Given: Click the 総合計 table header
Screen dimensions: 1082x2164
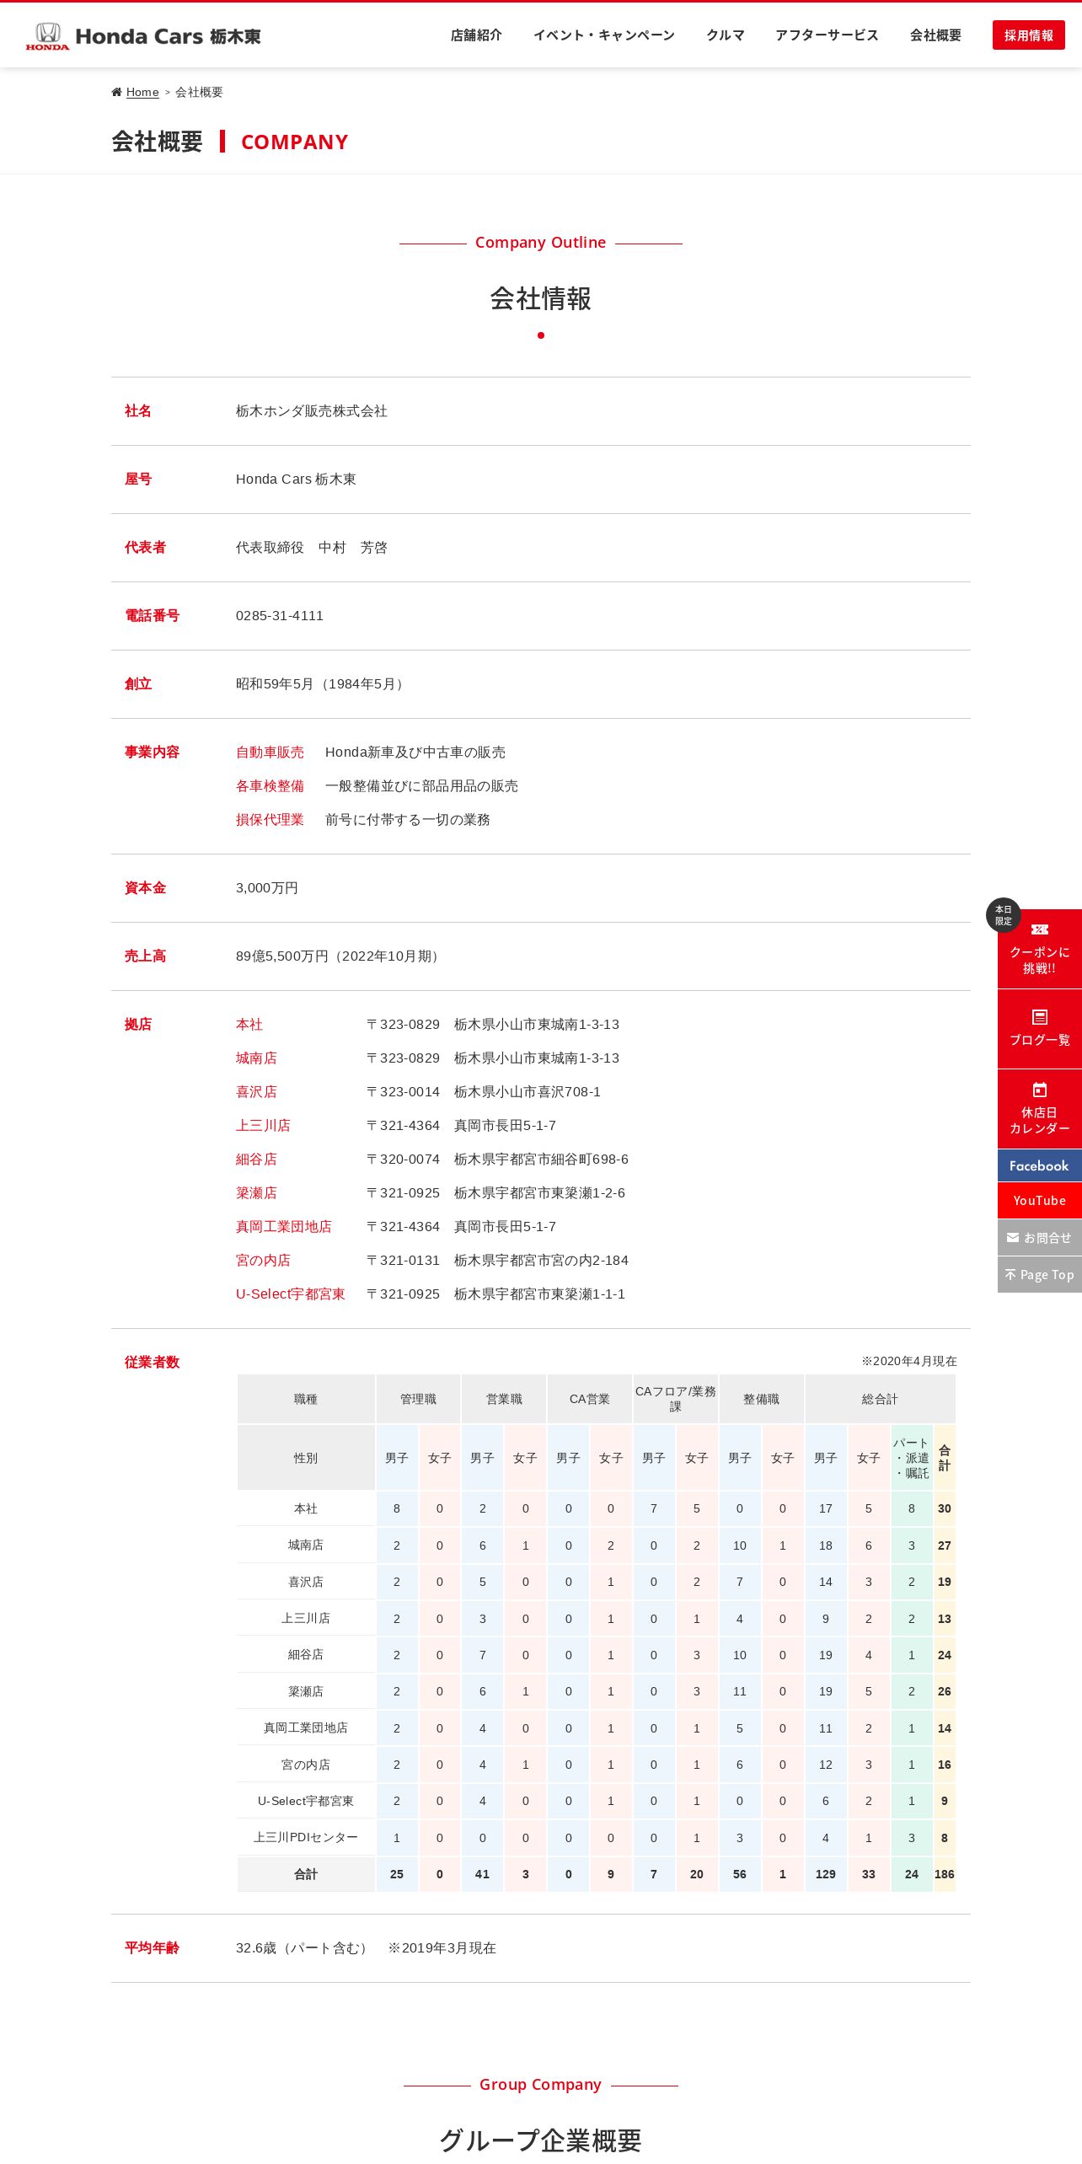Looking at the screenshot, I should (x=880, y=1399).
